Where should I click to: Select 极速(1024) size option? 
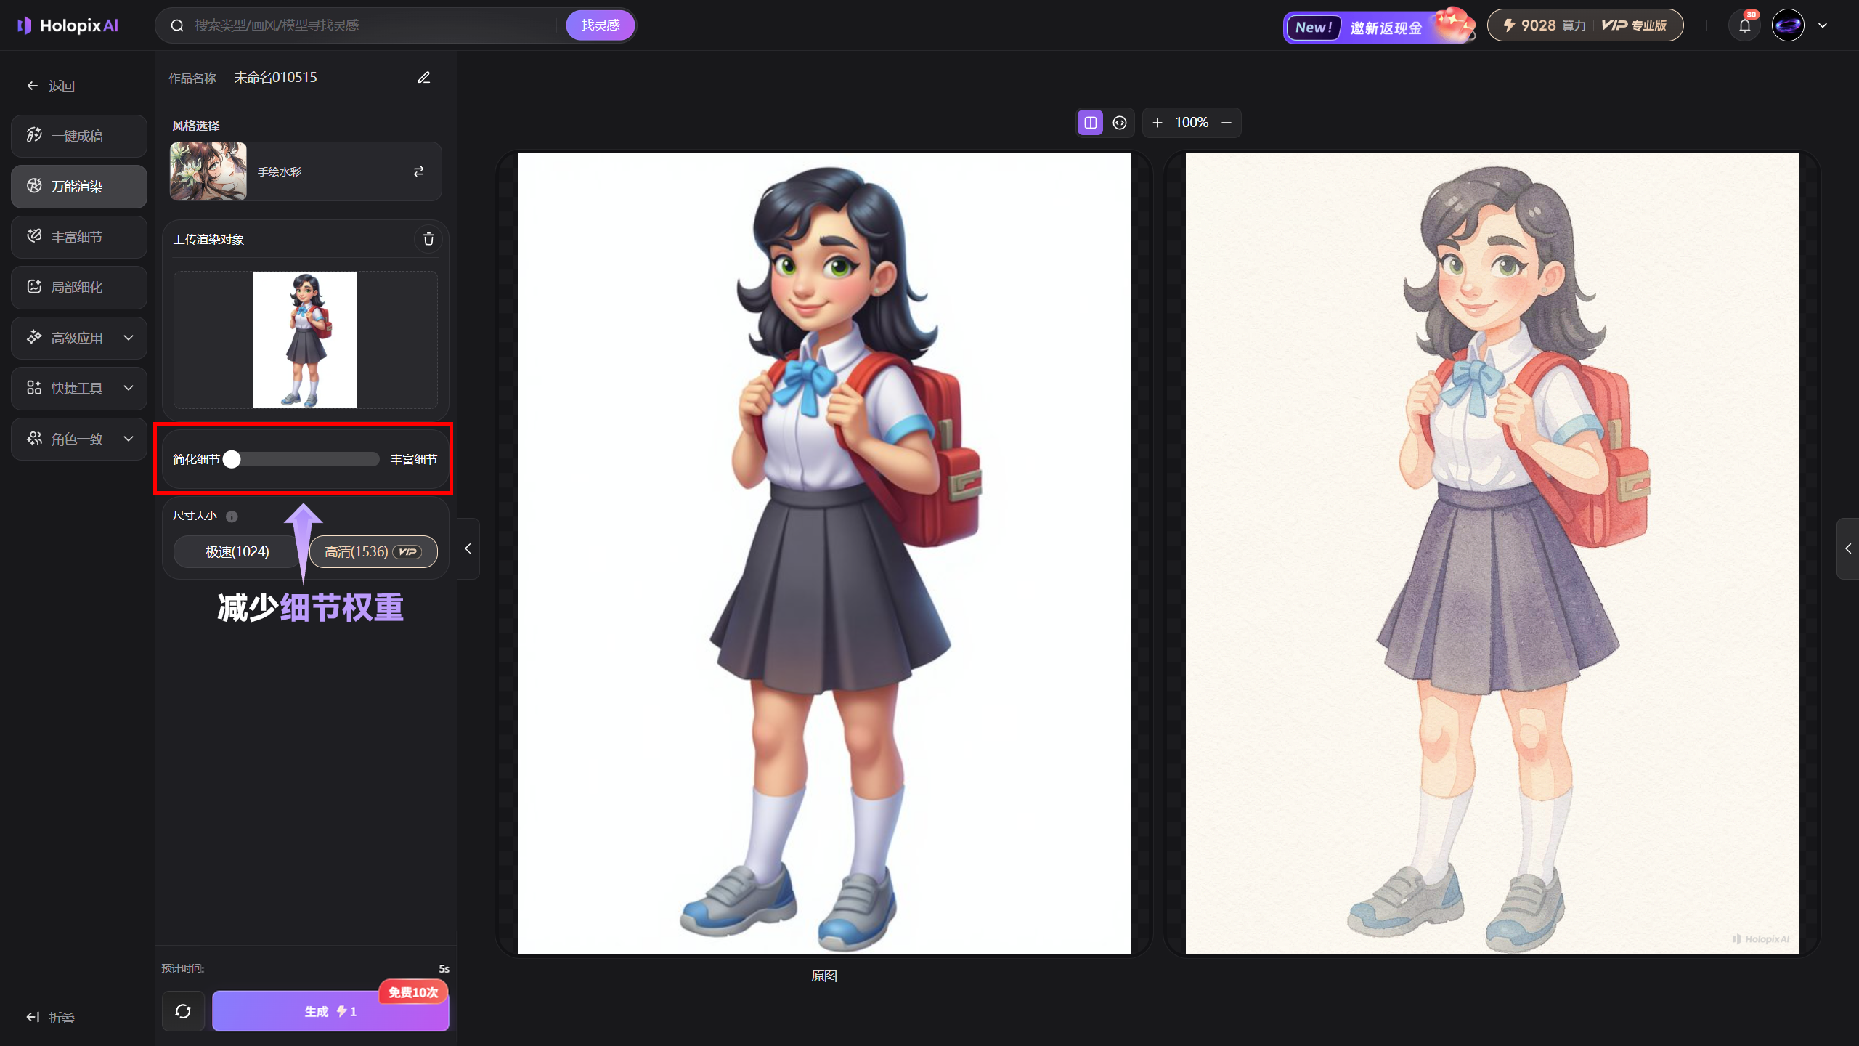pos(237,552)
